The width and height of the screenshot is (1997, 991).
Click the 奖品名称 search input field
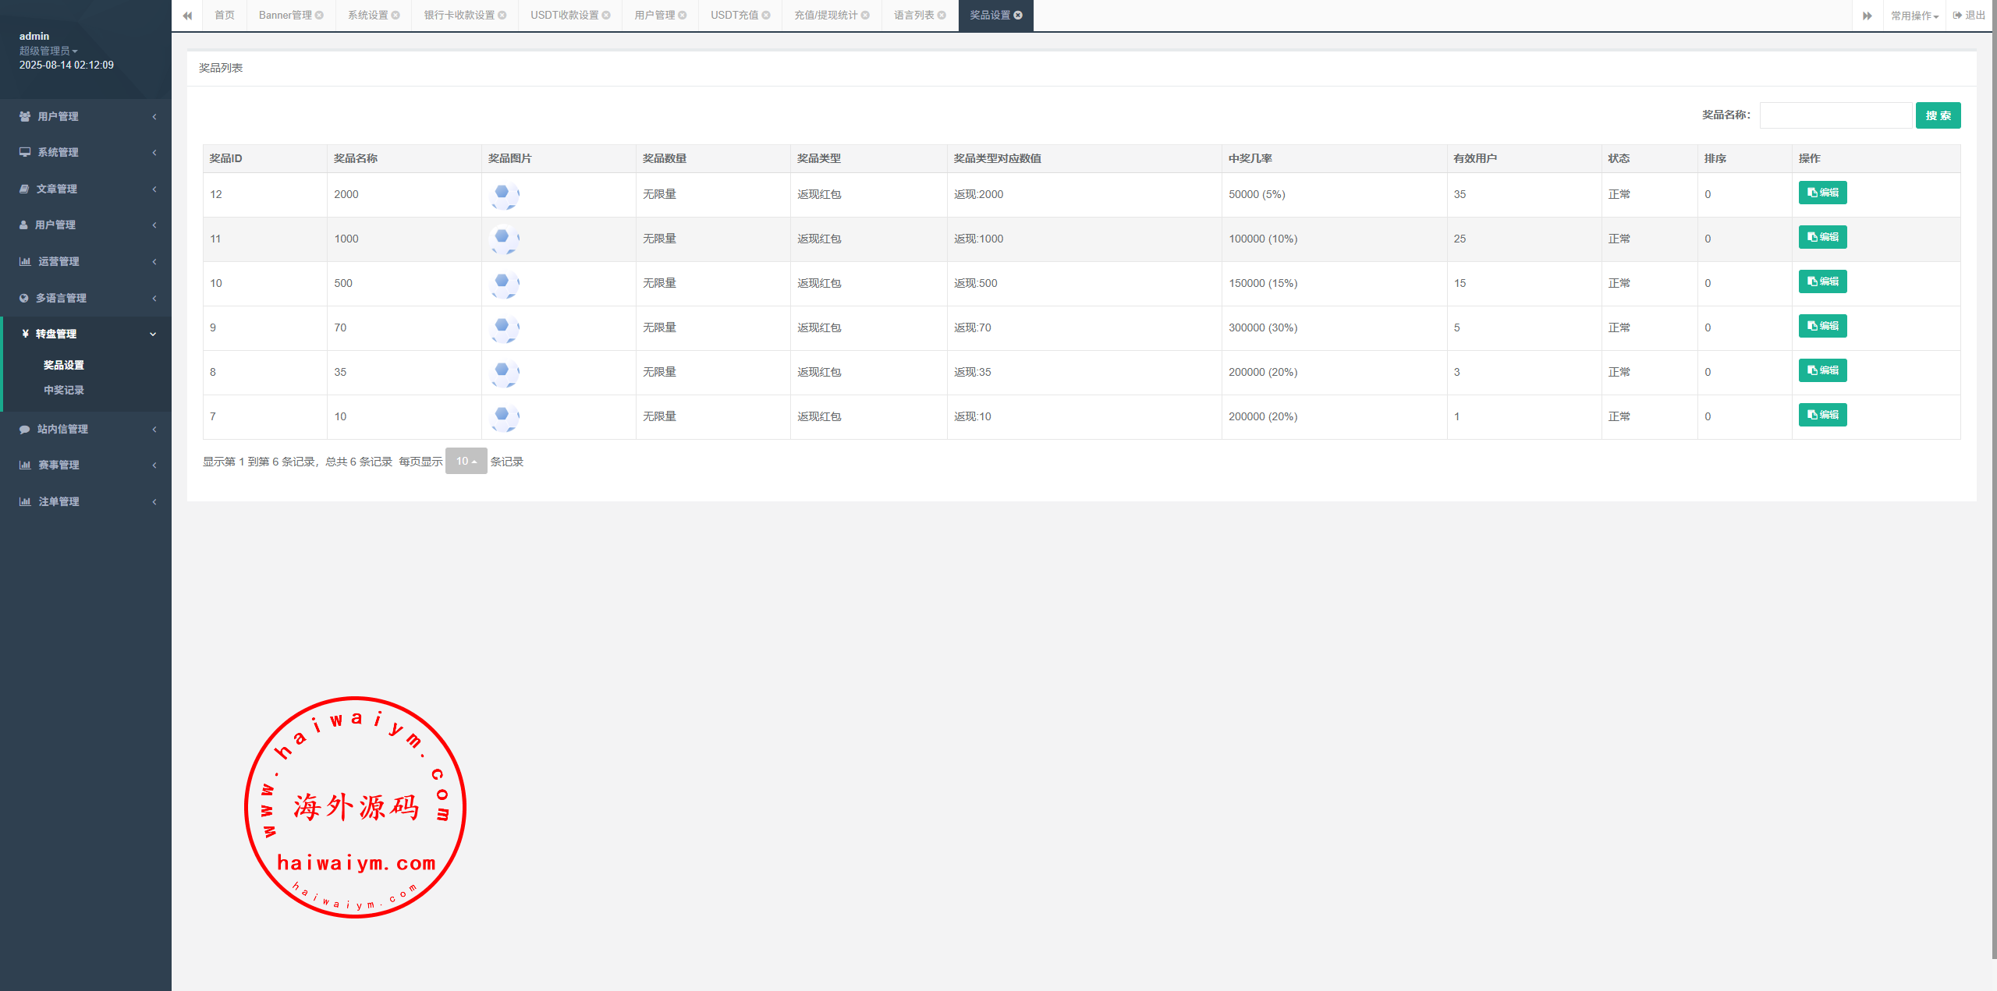click(1835, 115)
